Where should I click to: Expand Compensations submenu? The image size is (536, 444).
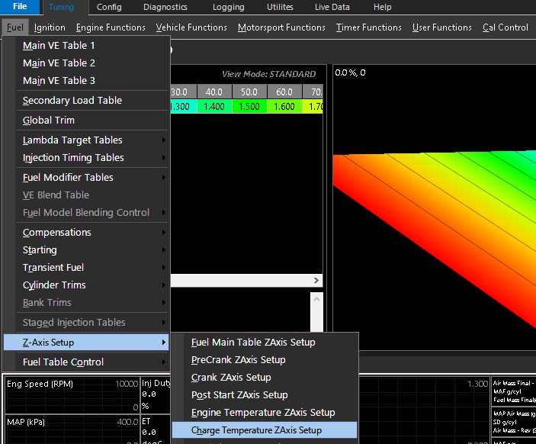(x=86, y=232)
